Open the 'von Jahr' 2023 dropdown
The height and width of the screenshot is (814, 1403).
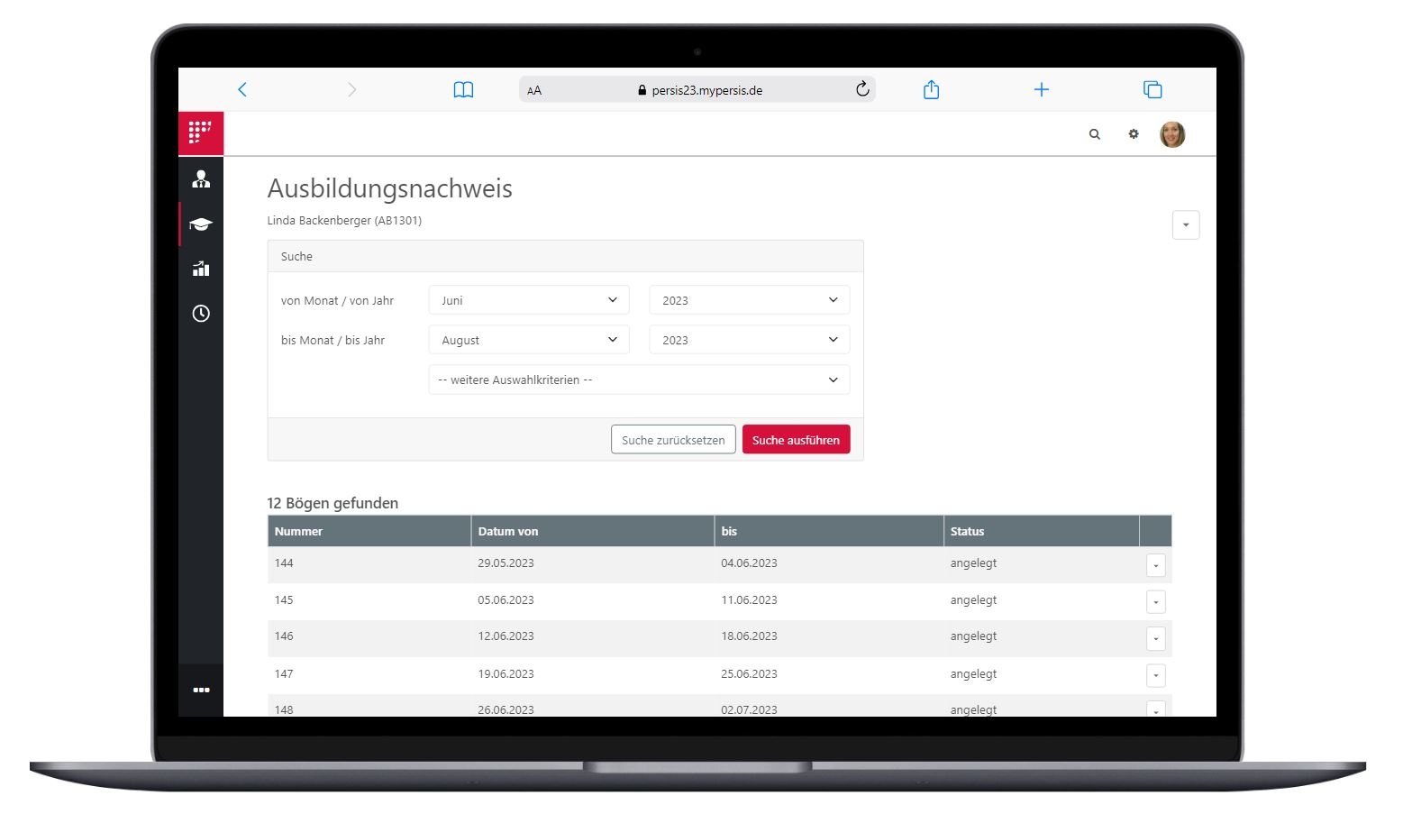click(x=750, y=300)
